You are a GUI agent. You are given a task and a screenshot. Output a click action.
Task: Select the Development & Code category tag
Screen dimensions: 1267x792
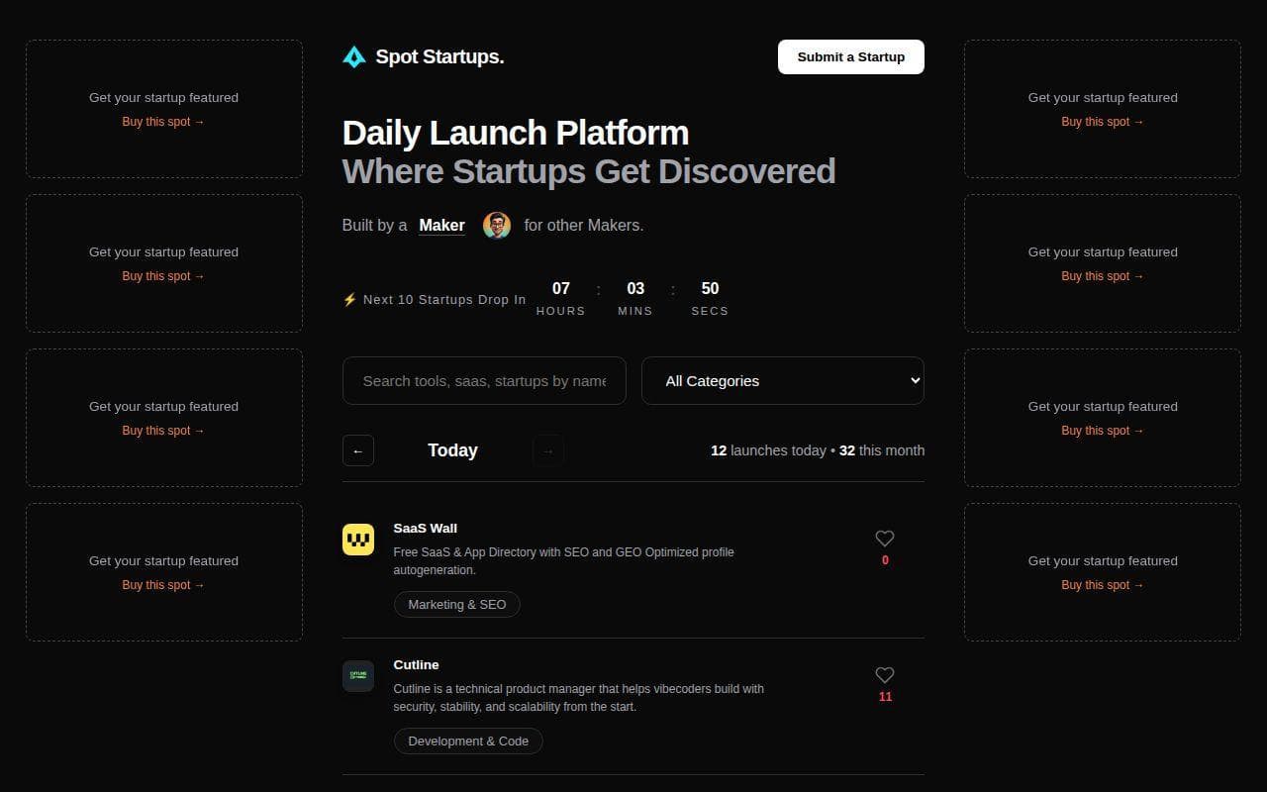(467, 741)
